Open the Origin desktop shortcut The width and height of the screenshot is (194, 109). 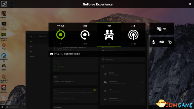pyautogui.click(x=4, y=46)
